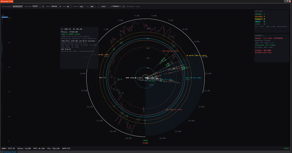
Task: Click the Pts: 526,138 status text
Action: click(x=53, y=148)
